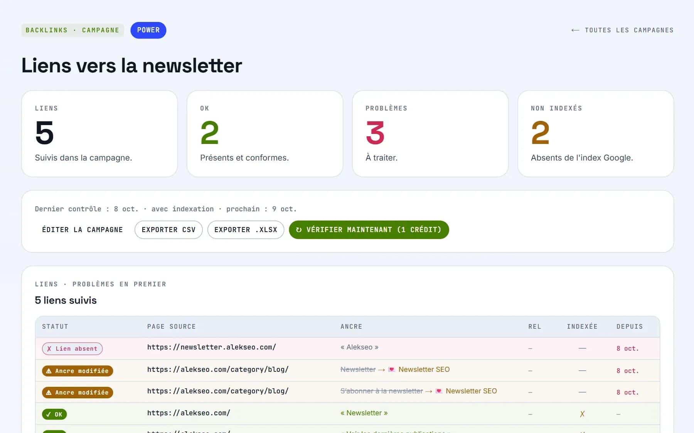This screenshot has height=433, width=694.
Task: Open Éditer la campagne
Action: tap(83, 230)
